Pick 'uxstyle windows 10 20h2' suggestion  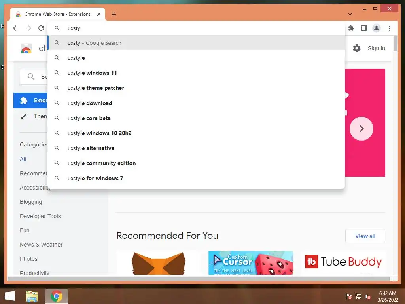click(196, 133)
